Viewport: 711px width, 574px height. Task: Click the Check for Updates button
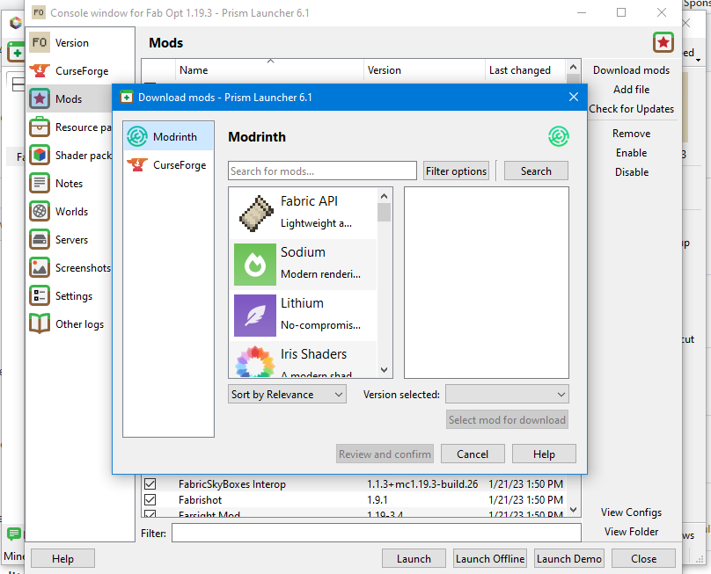coord(633,108)
